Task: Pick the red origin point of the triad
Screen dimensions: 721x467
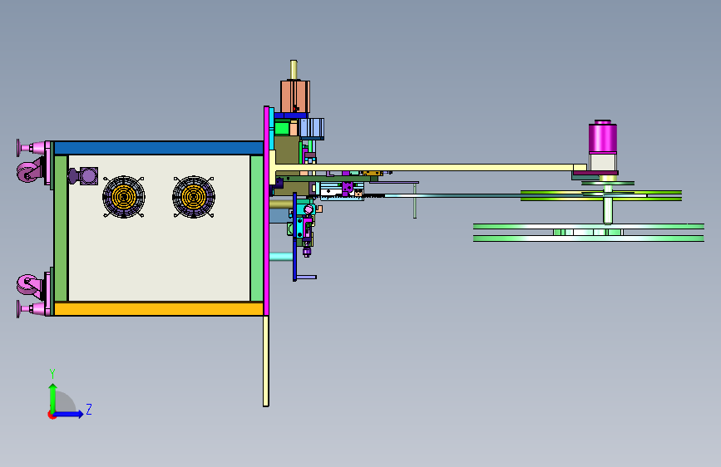Action: 51,415
